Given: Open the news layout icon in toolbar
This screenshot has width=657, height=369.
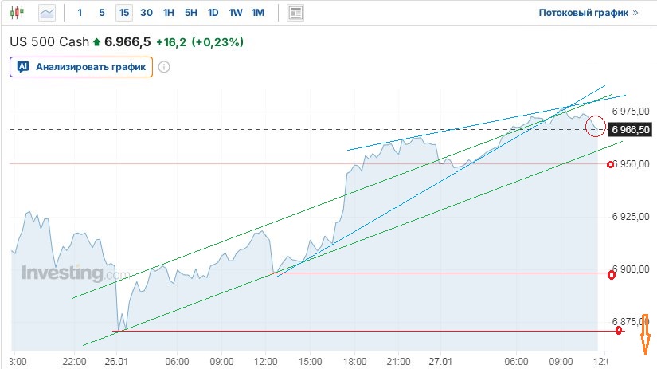Looking at the screenshot, I should click(x=295, y=13).
